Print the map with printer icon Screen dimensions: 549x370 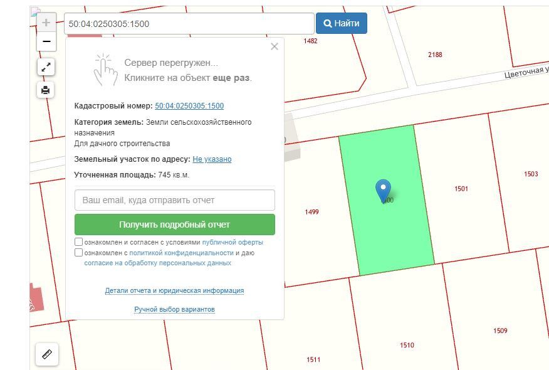tap(46, 90)
